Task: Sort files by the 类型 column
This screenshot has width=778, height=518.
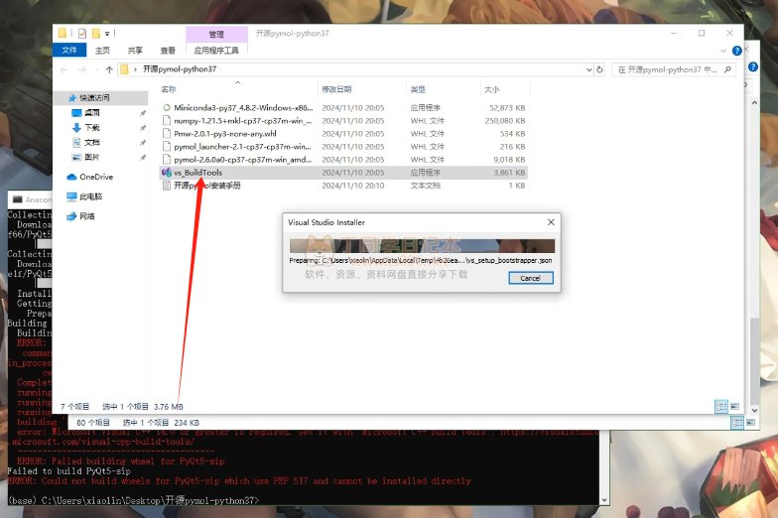Action: click(418, 89)
